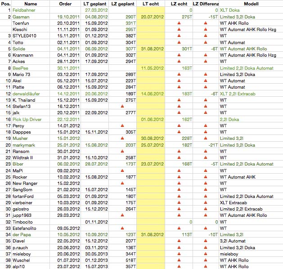Select the Pos. column header
The image size is (283, 269).
click(x=6, y=4)
